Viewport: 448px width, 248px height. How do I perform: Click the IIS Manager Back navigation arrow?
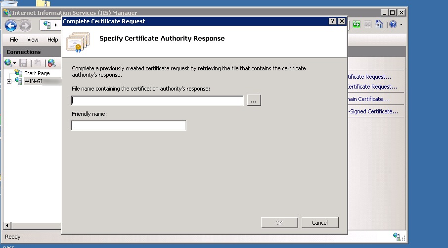(11, 26)
